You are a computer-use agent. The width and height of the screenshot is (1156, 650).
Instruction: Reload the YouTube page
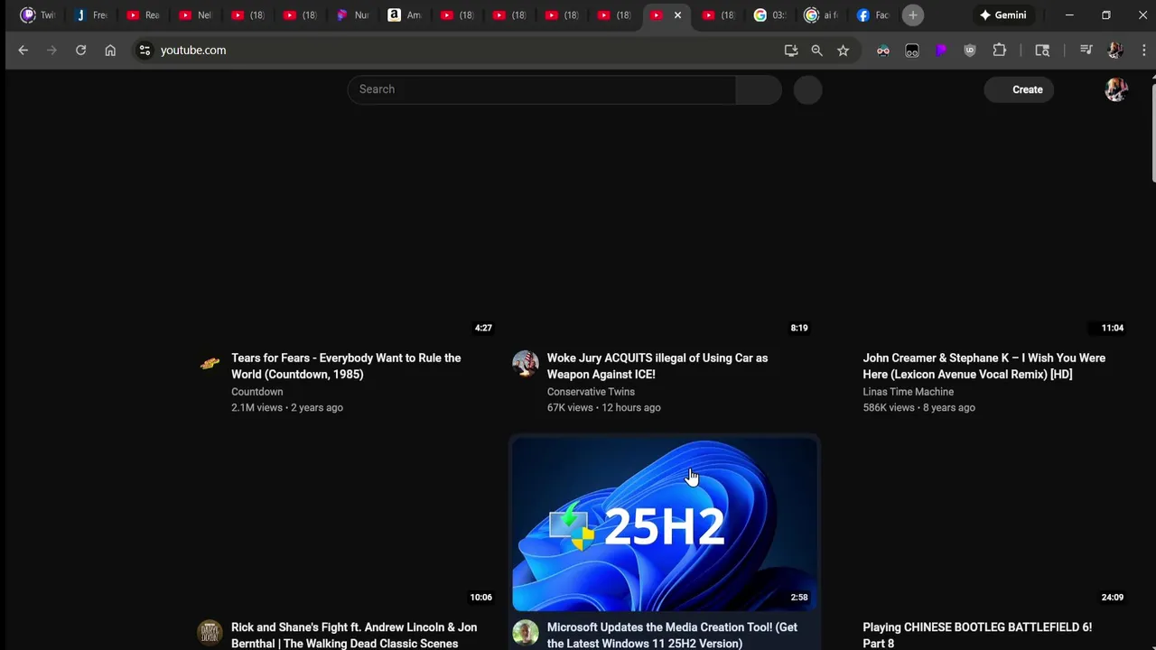pyautogui.click(x=80, y=51)
